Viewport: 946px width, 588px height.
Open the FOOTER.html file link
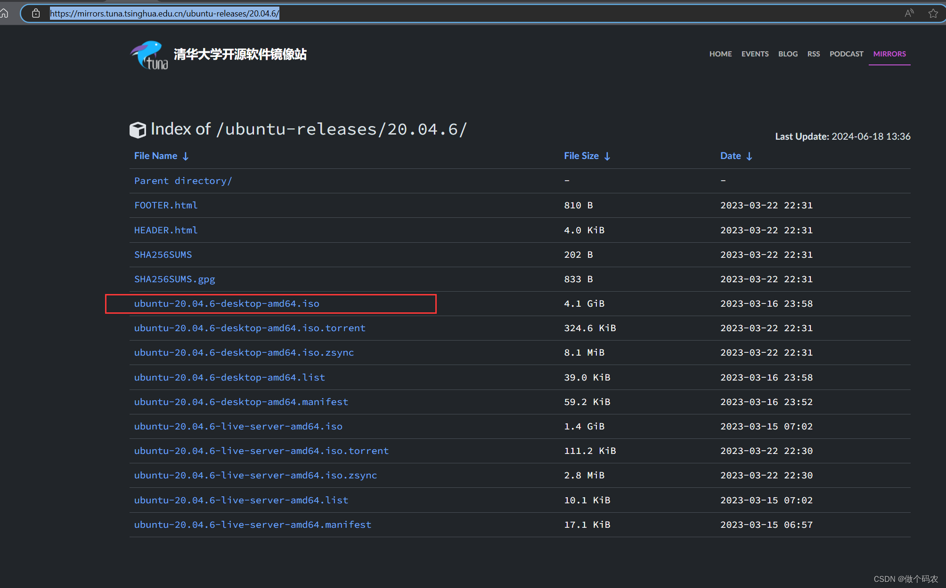(166, 205)
